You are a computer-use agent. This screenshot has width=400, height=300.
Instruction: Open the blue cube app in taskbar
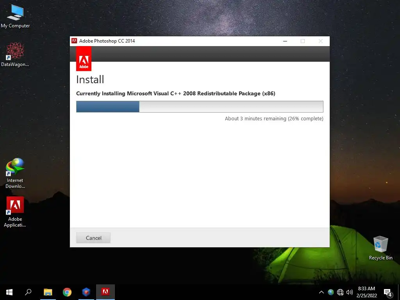pos(86,292)
